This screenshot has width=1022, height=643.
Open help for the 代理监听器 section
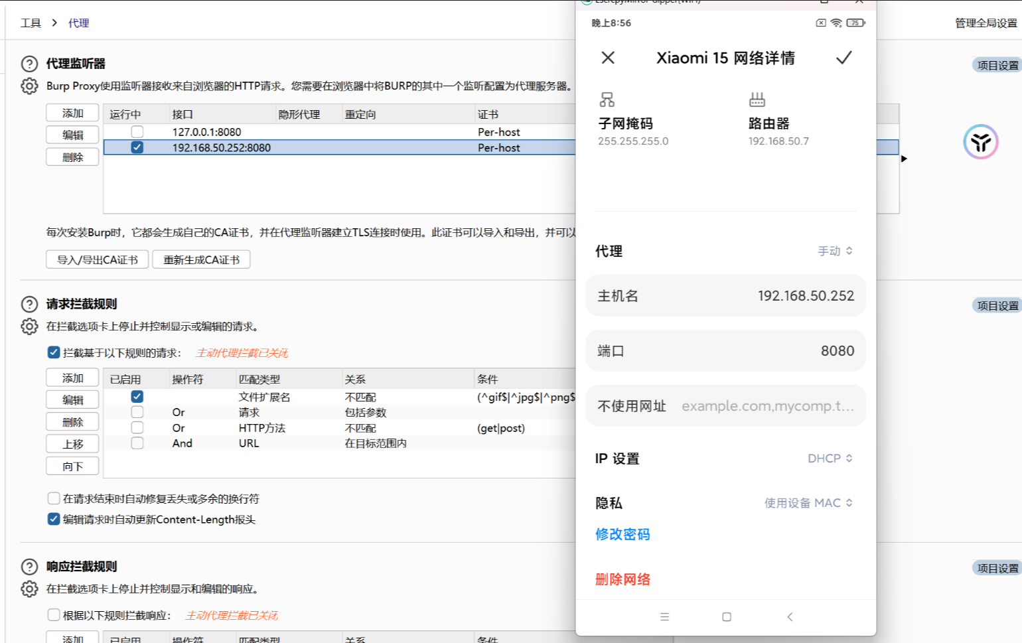click(x=29, y=64)
